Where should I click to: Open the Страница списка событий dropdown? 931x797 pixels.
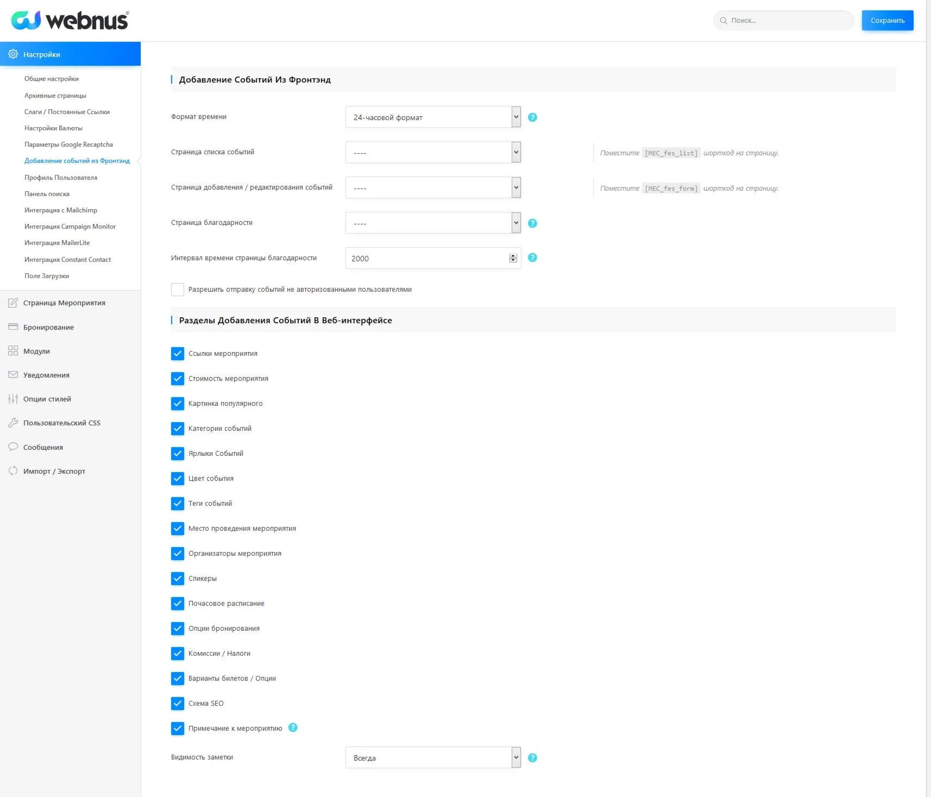tap(433, 153)
